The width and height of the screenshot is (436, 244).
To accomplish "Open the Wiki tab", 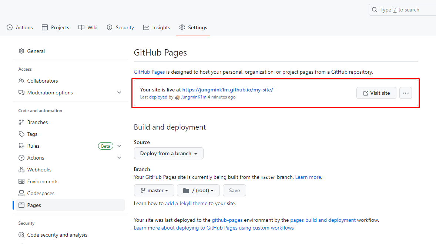I will click(x=88, y=27).
